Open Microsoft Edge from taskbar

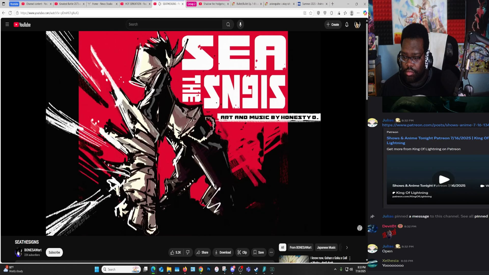[x=153, y=269]
